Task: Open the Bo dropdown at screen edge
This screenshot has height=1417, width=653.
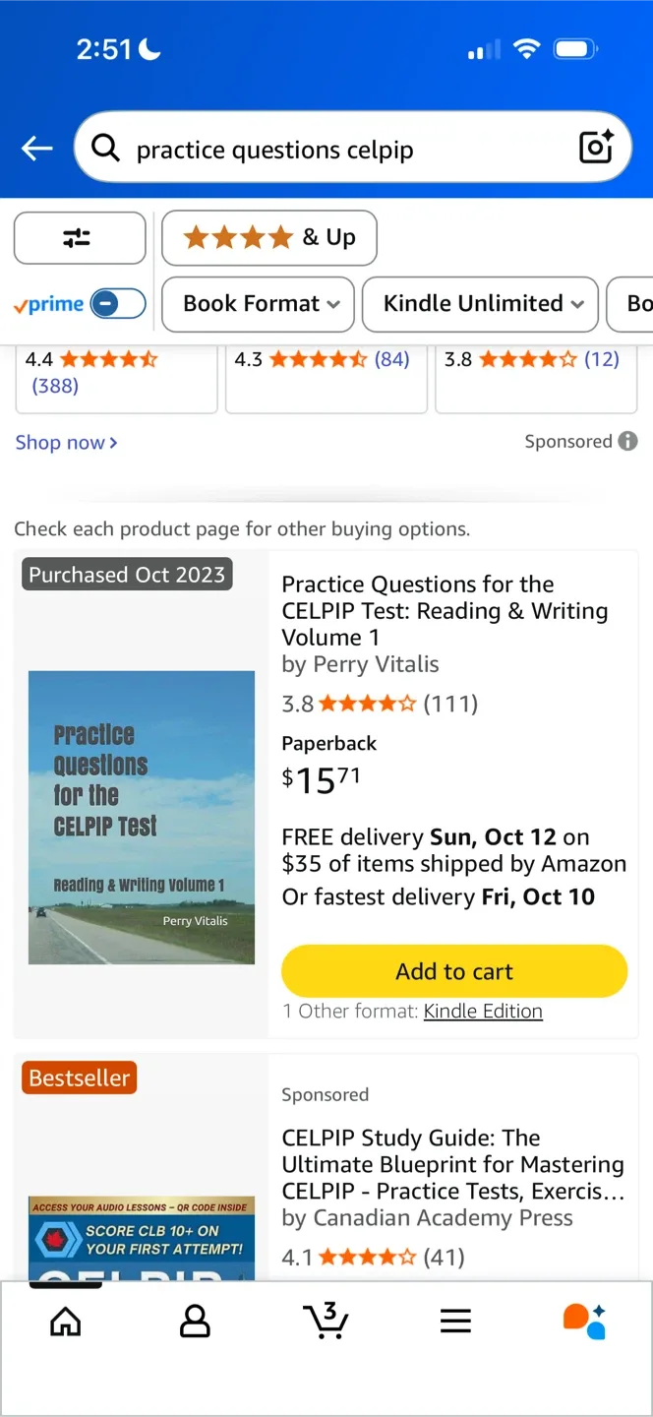Action: point(638,304)
